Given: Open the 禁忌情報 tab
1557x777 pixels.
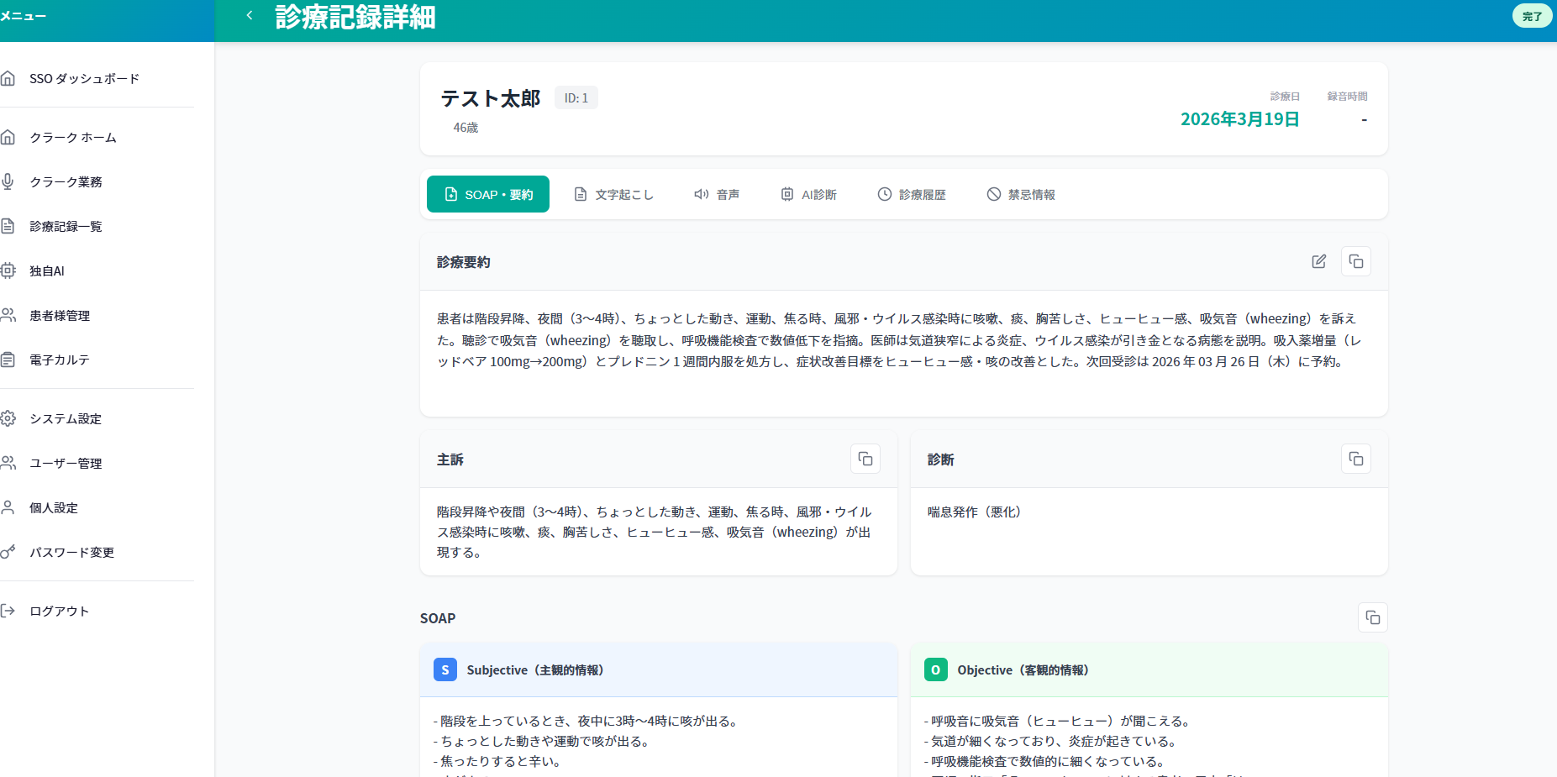Looking at the screenshot, I should pyautogui.click(x=1020, y=194).
